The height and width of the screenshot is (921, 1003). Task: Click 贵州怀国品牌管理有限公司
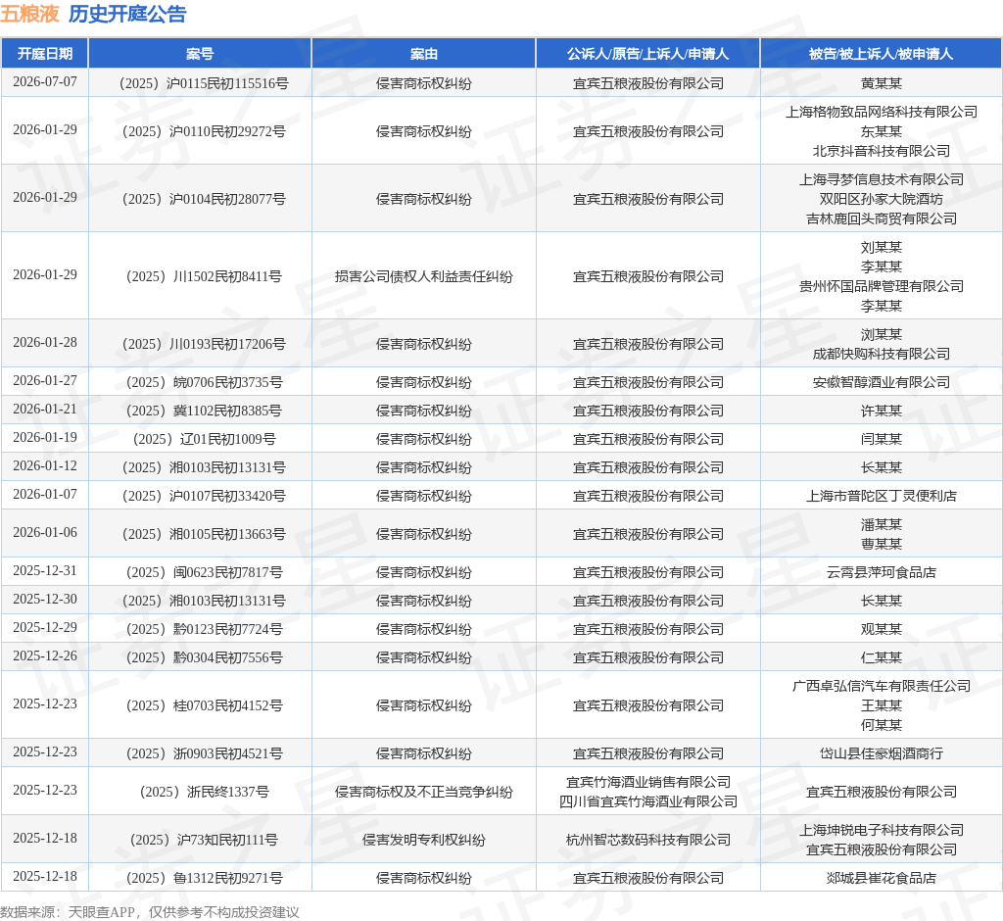point(881,286)
